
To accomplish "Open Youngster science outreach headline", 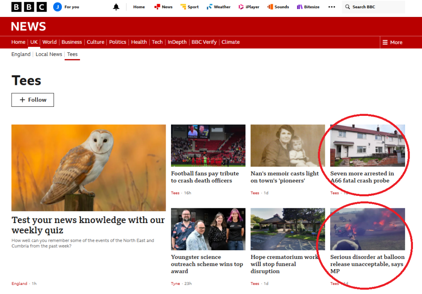I will 207,264.
